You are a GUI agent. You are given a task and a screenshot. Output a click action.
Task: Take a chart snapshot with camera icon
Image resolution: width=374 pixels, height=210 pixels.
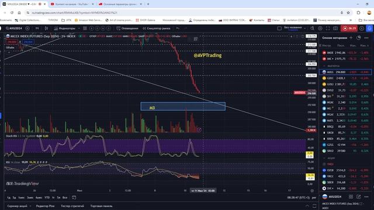click(x=335, y=29)
